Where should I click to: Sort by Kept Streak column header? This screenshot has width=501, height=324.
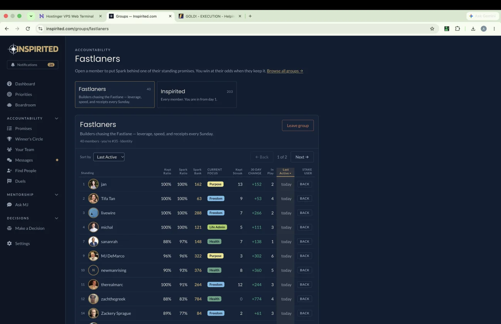[239, 172]
